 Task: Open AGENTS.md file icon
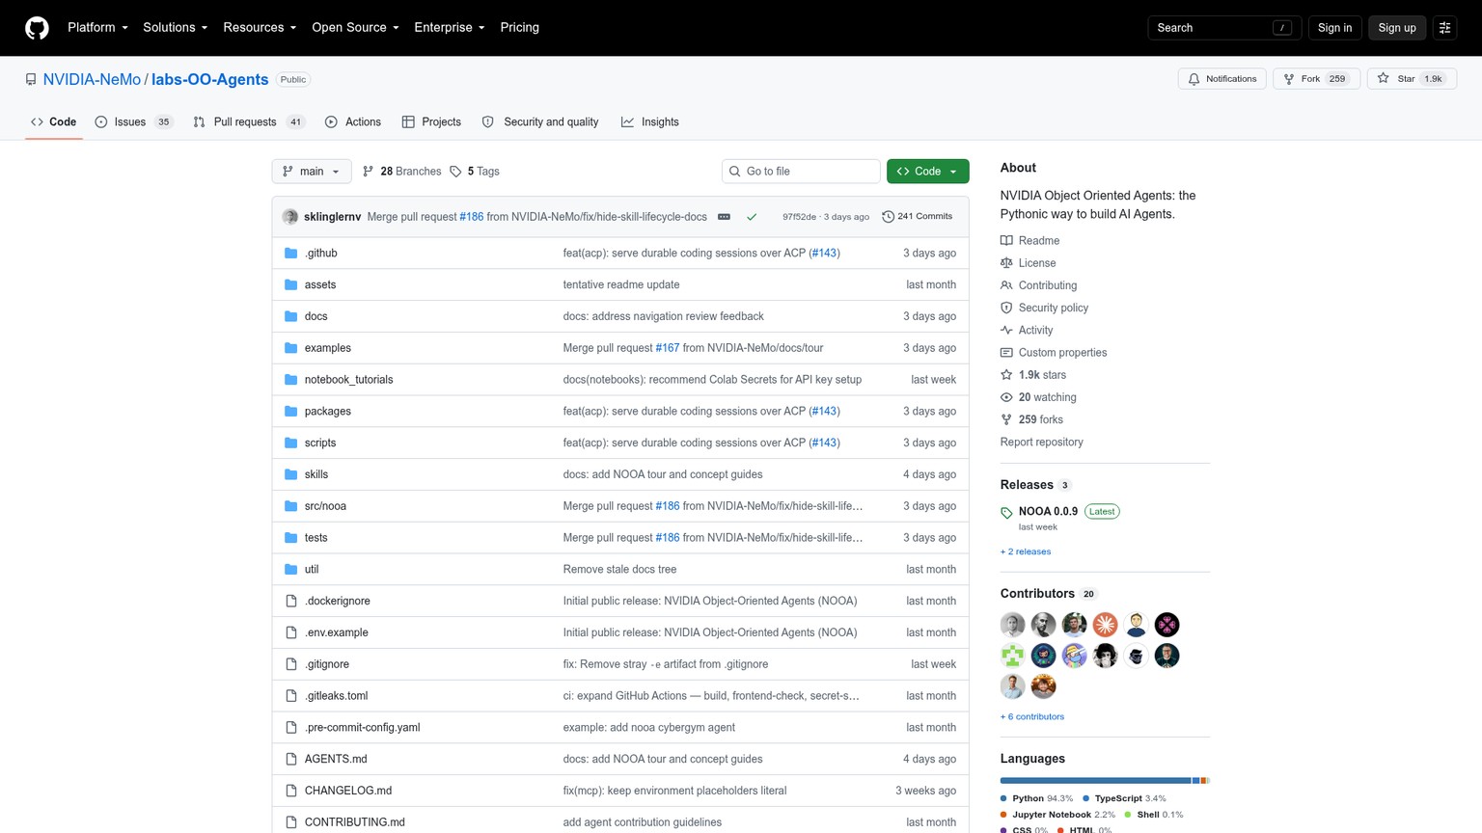coord(291,760)
